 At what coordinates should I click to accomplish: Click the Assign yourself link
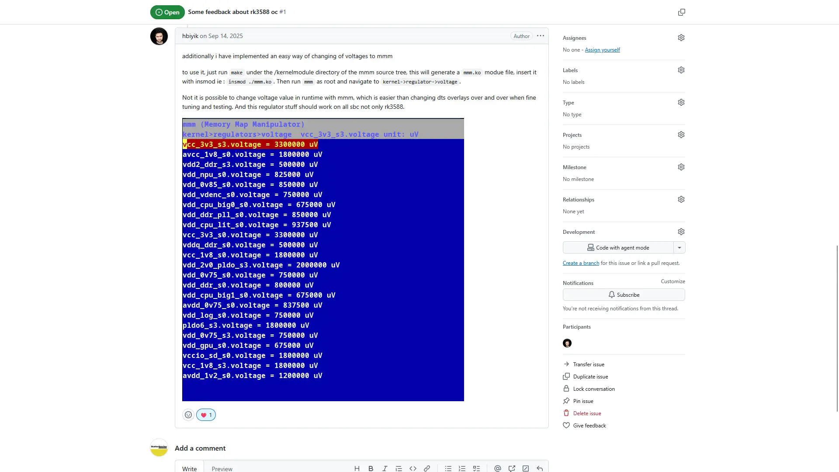click(x=602, y=50)
